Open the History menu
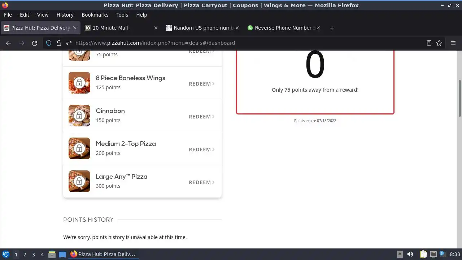462x260 pixels. click(x=65, y=15)
